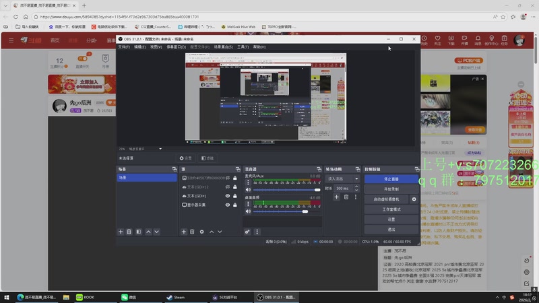Image resolution: width=539 pixels, height=303 pixels.
Task: Hide the 文本 (GDI+) source
Action: 228,196
